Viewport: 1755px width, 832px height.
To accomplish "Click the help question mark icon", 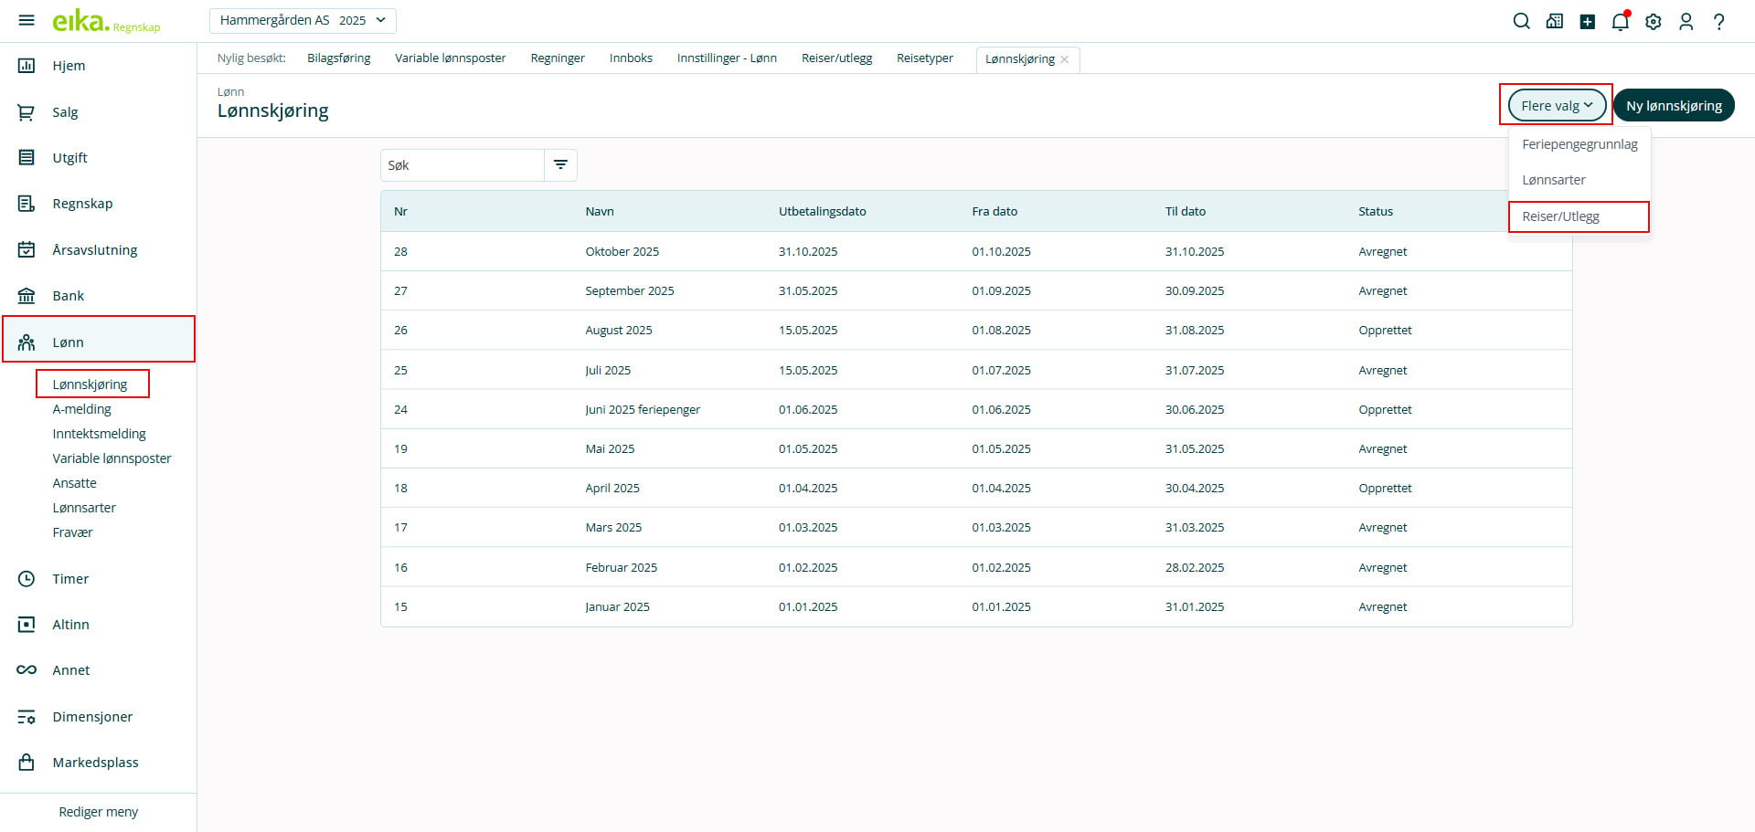I will coord(1718,21).
